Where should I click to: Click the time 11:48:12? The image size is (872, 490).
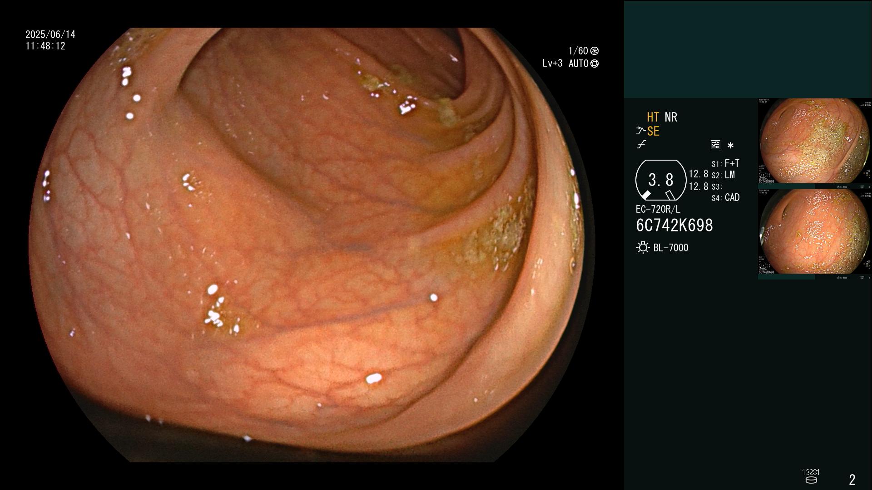point(45,46)
